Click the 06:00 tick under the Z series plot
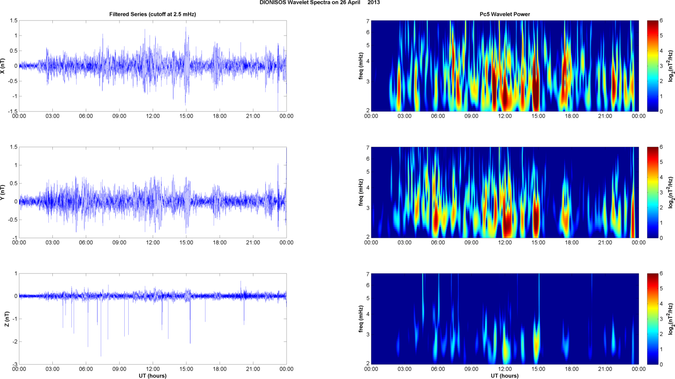 [86, 369]
